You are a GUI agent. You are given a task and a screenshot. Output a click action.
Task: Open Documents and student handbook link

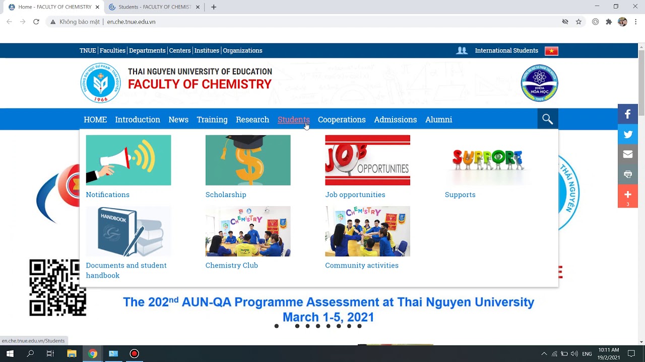click(x=126, y=270)
